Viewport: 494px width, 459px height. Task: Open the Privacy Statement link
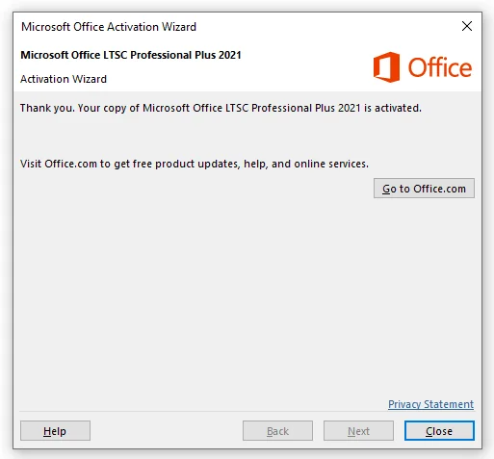tap(430, 404)
